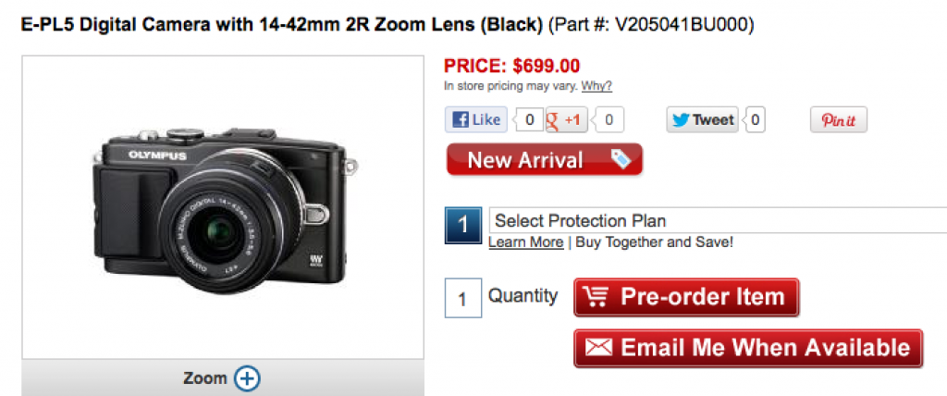Click the envelope icon on Email Me button

click(x=599, y=348)
